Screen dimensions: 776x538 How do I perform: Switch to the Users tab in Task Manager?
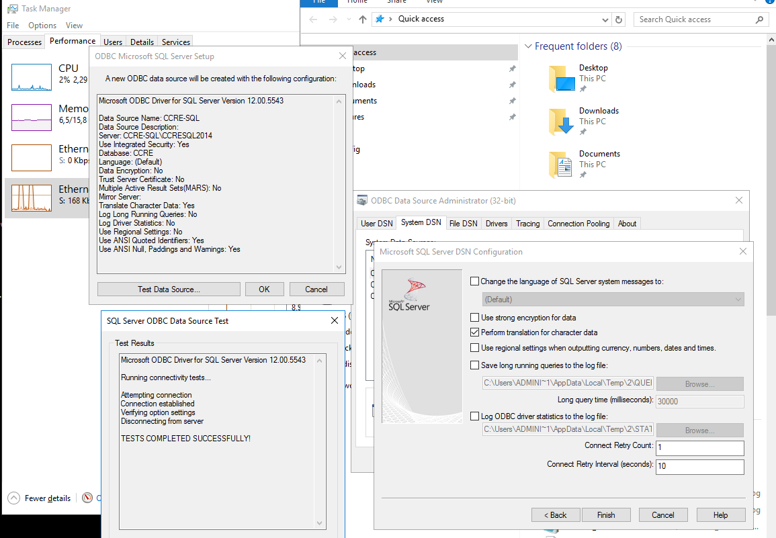click(113, 42)
